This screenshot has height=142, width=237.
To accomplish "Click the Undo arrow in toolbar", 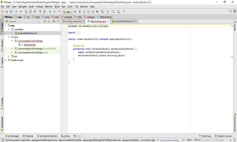I will [17, 12].
